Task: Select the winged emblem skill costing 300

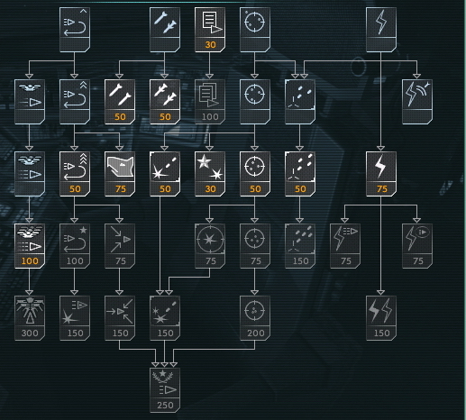Action: pos(30,318)
